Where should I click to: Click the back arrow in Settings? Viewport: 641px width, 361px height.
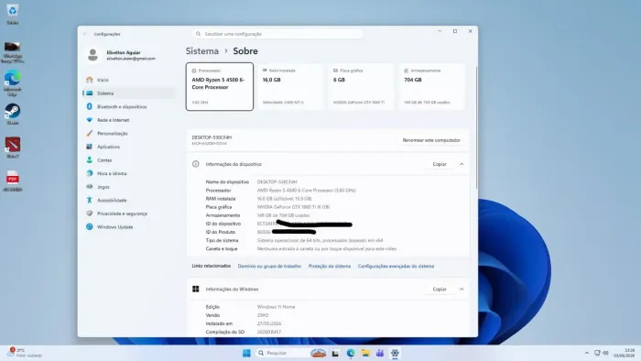[x=85, y=34]
